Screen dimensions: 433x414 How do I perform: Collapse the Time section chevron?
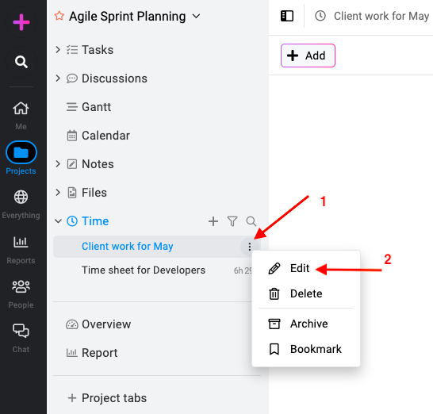[x=58, y=221]
